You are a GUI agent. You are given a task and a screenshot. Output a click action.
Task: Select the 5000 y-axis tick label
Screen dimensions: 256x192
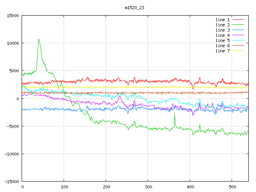click(14, 71)
